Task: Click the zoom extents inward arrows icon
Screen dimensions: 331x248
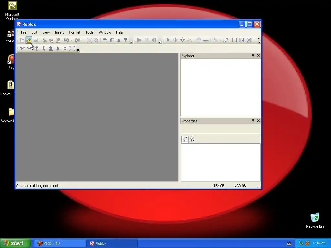Action: pyautogui.click(x=65, y=48)
